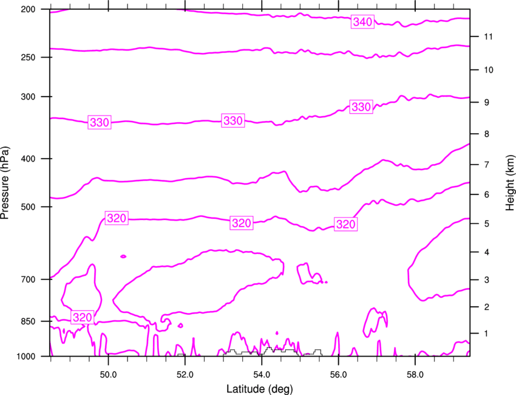This screenshot has width=516, height=395.
Task: Click the 5 km height label
Action: [487, 224]
